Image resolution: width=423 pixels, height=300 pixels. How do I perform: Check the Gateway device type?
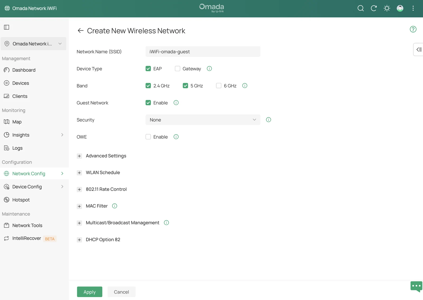click(x=177, y=69)
